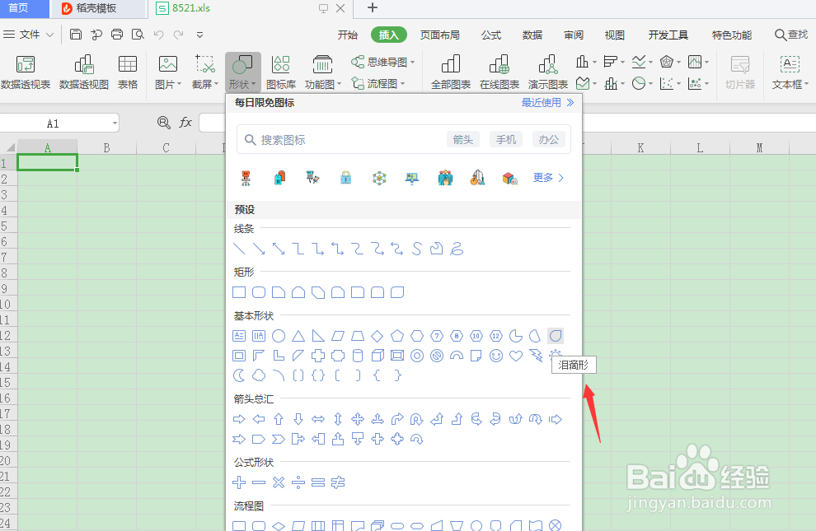Click 更多 to see more icons
Screen dimensions: 816x531
(x=543, y=178)
